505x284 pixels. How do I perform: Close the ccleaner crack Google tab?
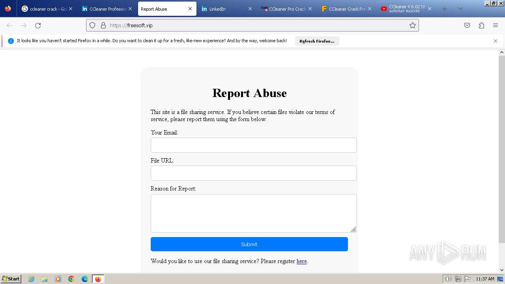[71, 9]
